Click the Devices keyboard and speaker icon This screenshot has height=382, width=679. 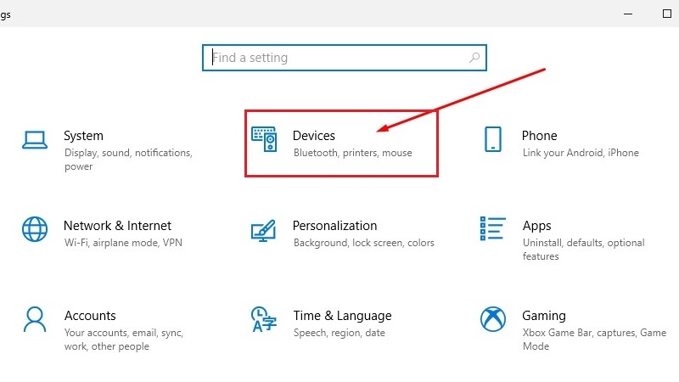[264, 139]
